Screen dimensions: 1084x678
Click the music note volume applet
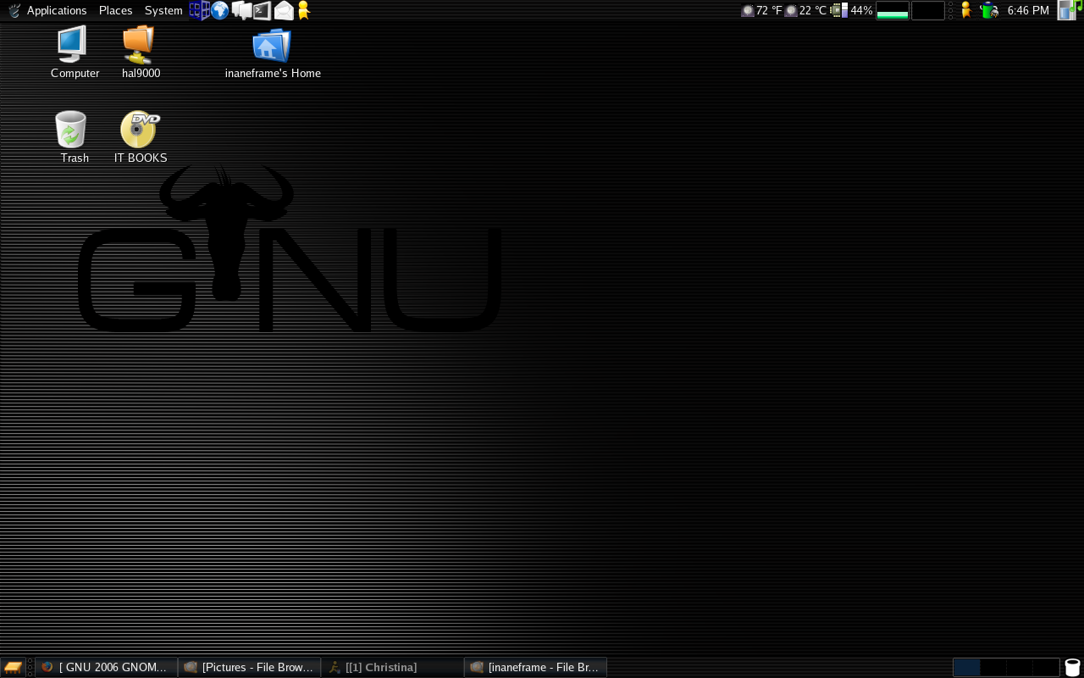pos(1070,10)
